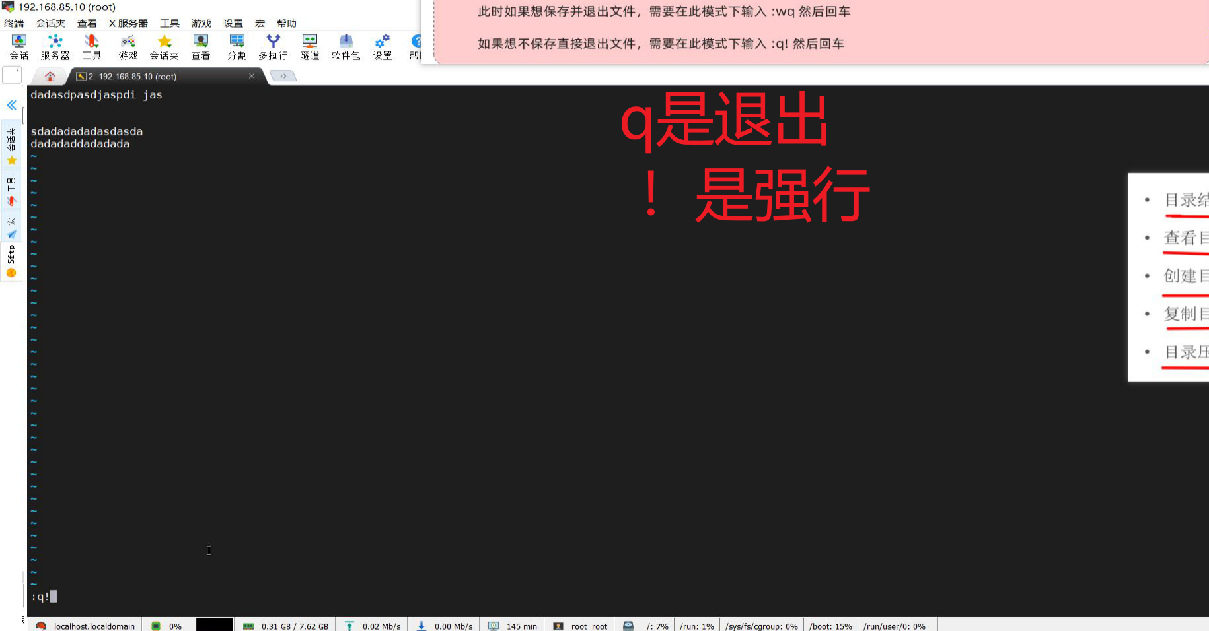The image size is (1209, 631).
Task: Open the 工具 (Tools) toolbar icon
Action: point(92,47)
